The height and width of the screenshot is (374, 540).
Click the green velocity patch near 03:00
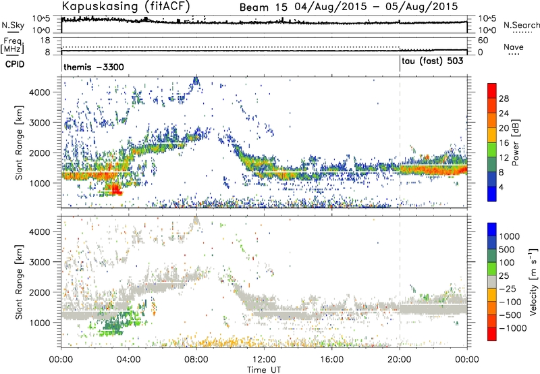[x=112, y=325]
